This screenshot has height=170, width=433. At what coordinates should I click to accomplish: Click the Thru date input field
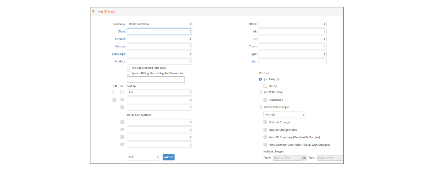click(330, 158)
